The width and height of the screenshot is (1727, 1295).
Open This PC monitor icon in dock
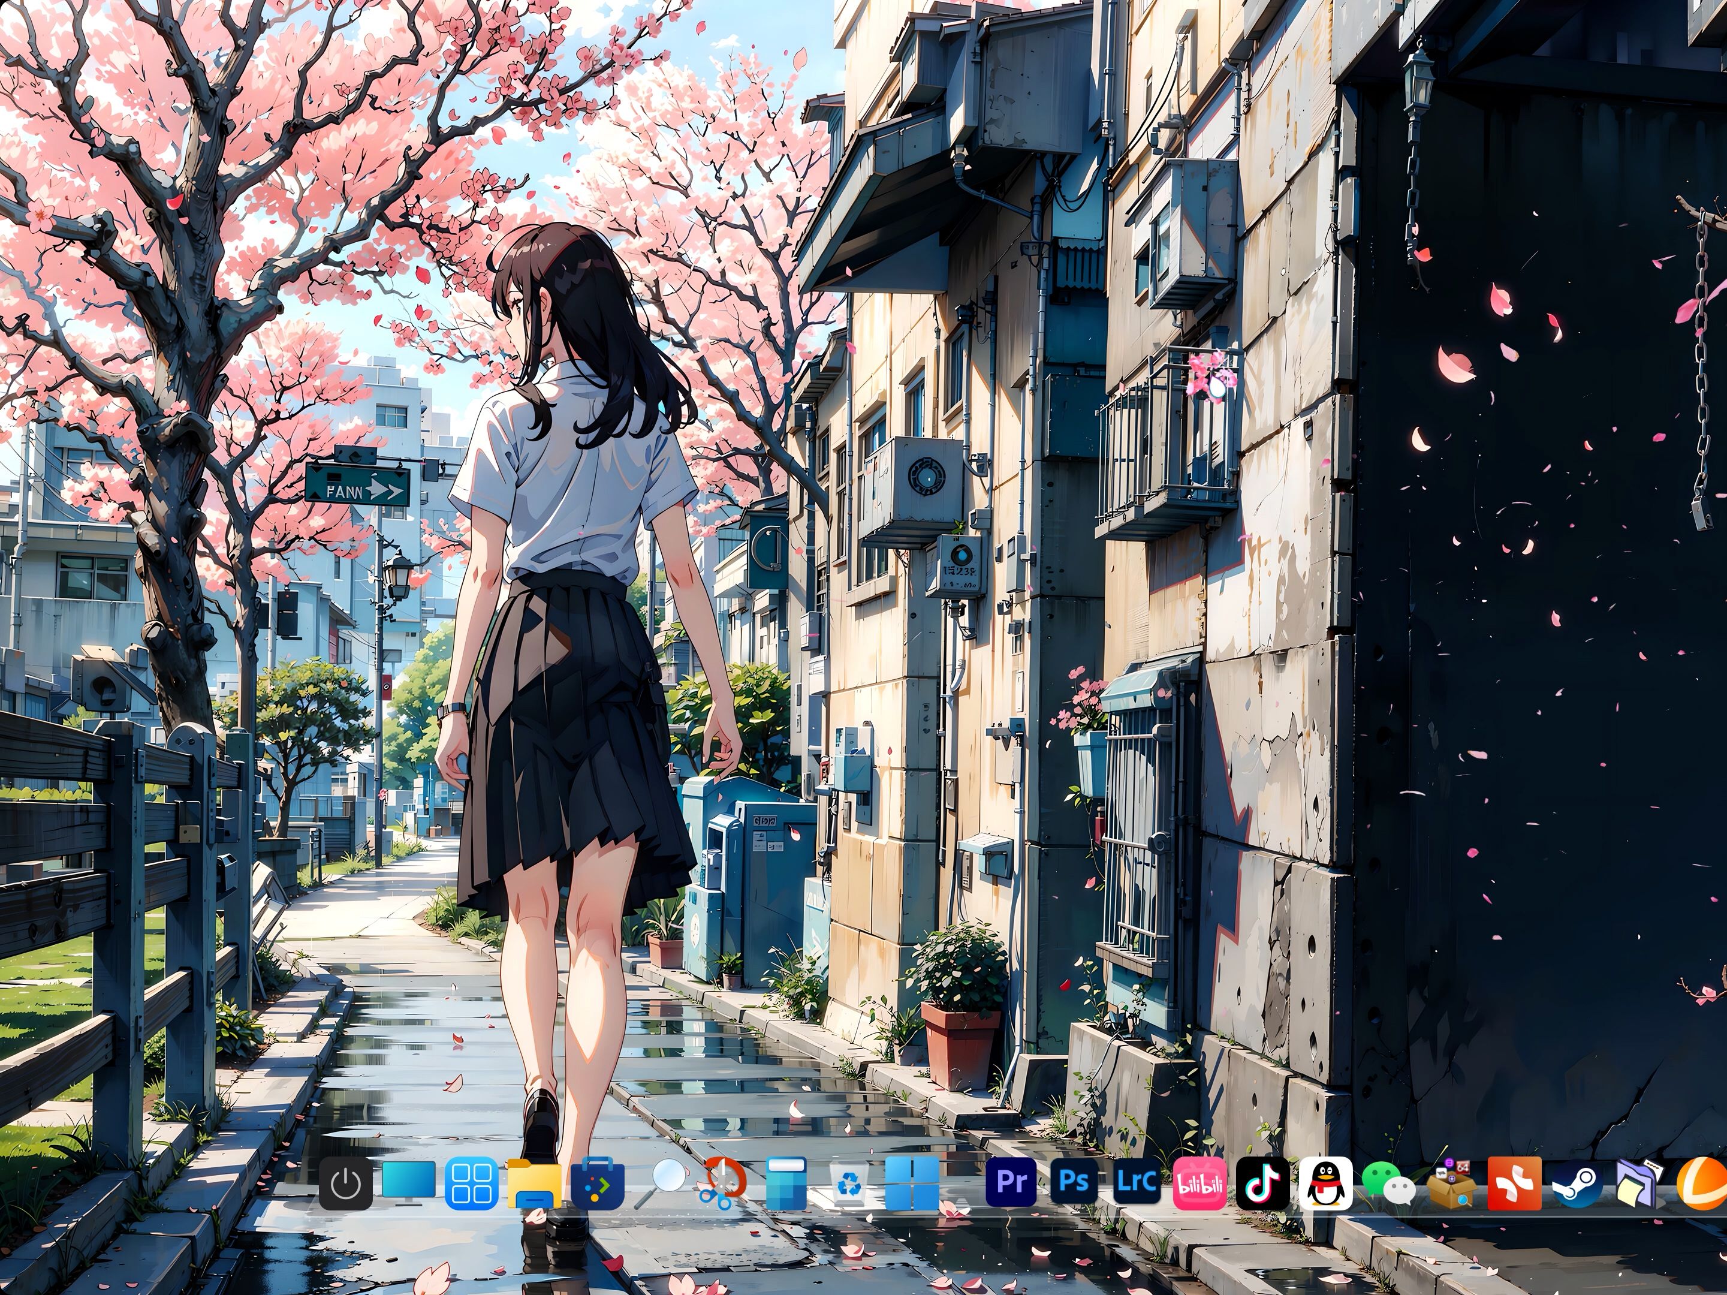[409, 1182]
